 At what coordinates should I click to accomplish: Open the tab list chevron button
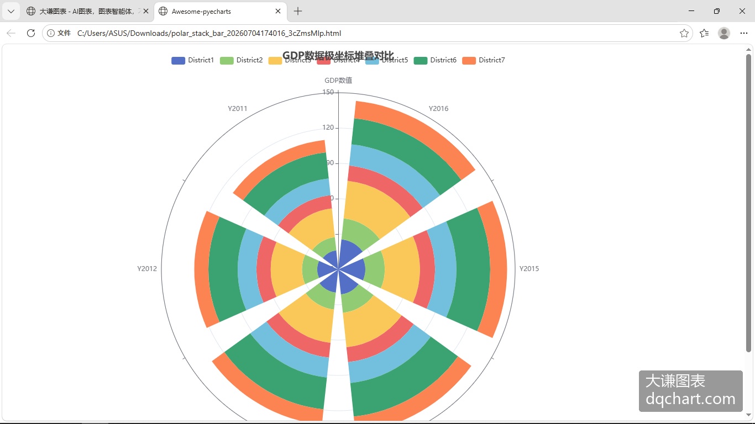[11, 11]
